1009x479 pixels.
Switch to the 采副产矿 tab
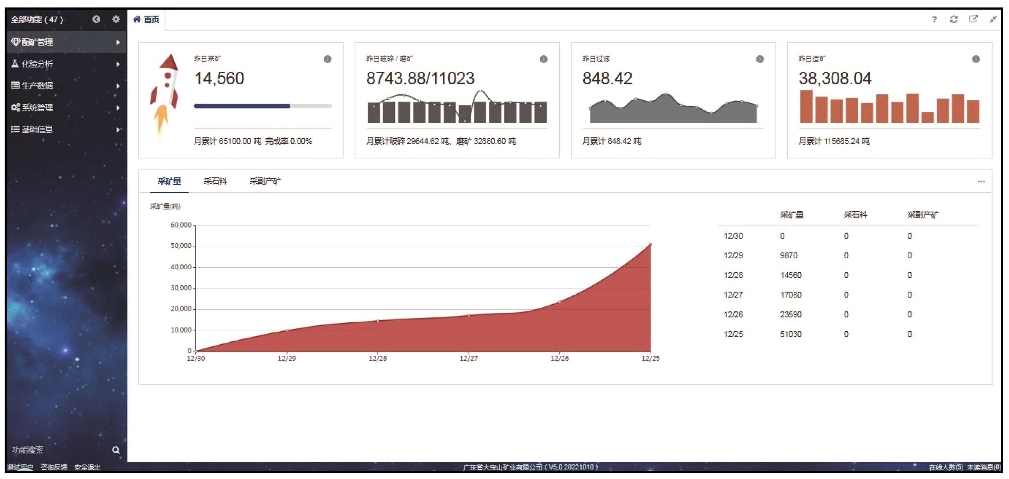265,181
